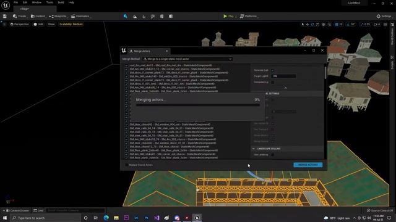Switch to Foliage mode icon
396x222 pixels.
click(144, 17)
